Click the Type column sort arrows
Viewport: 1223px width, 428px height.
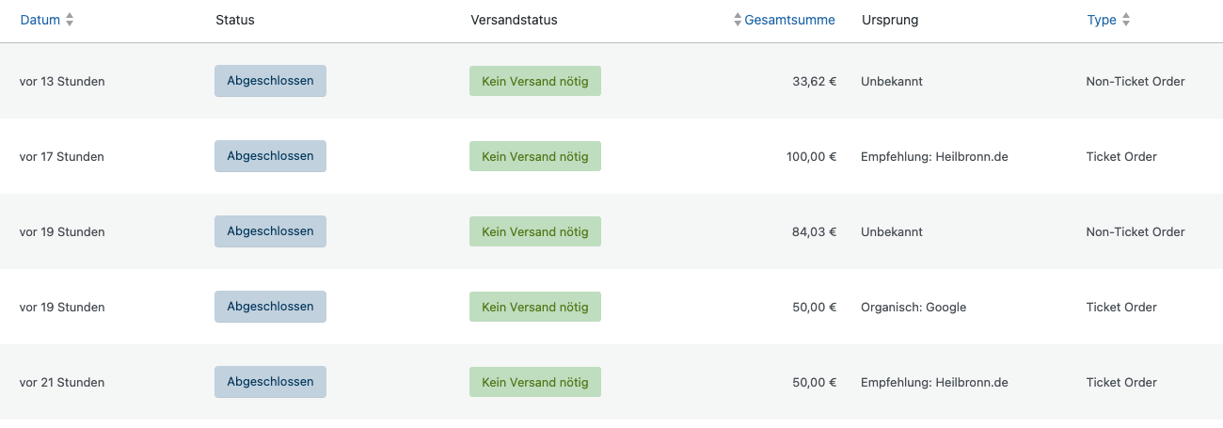[x=1126, y=20]
